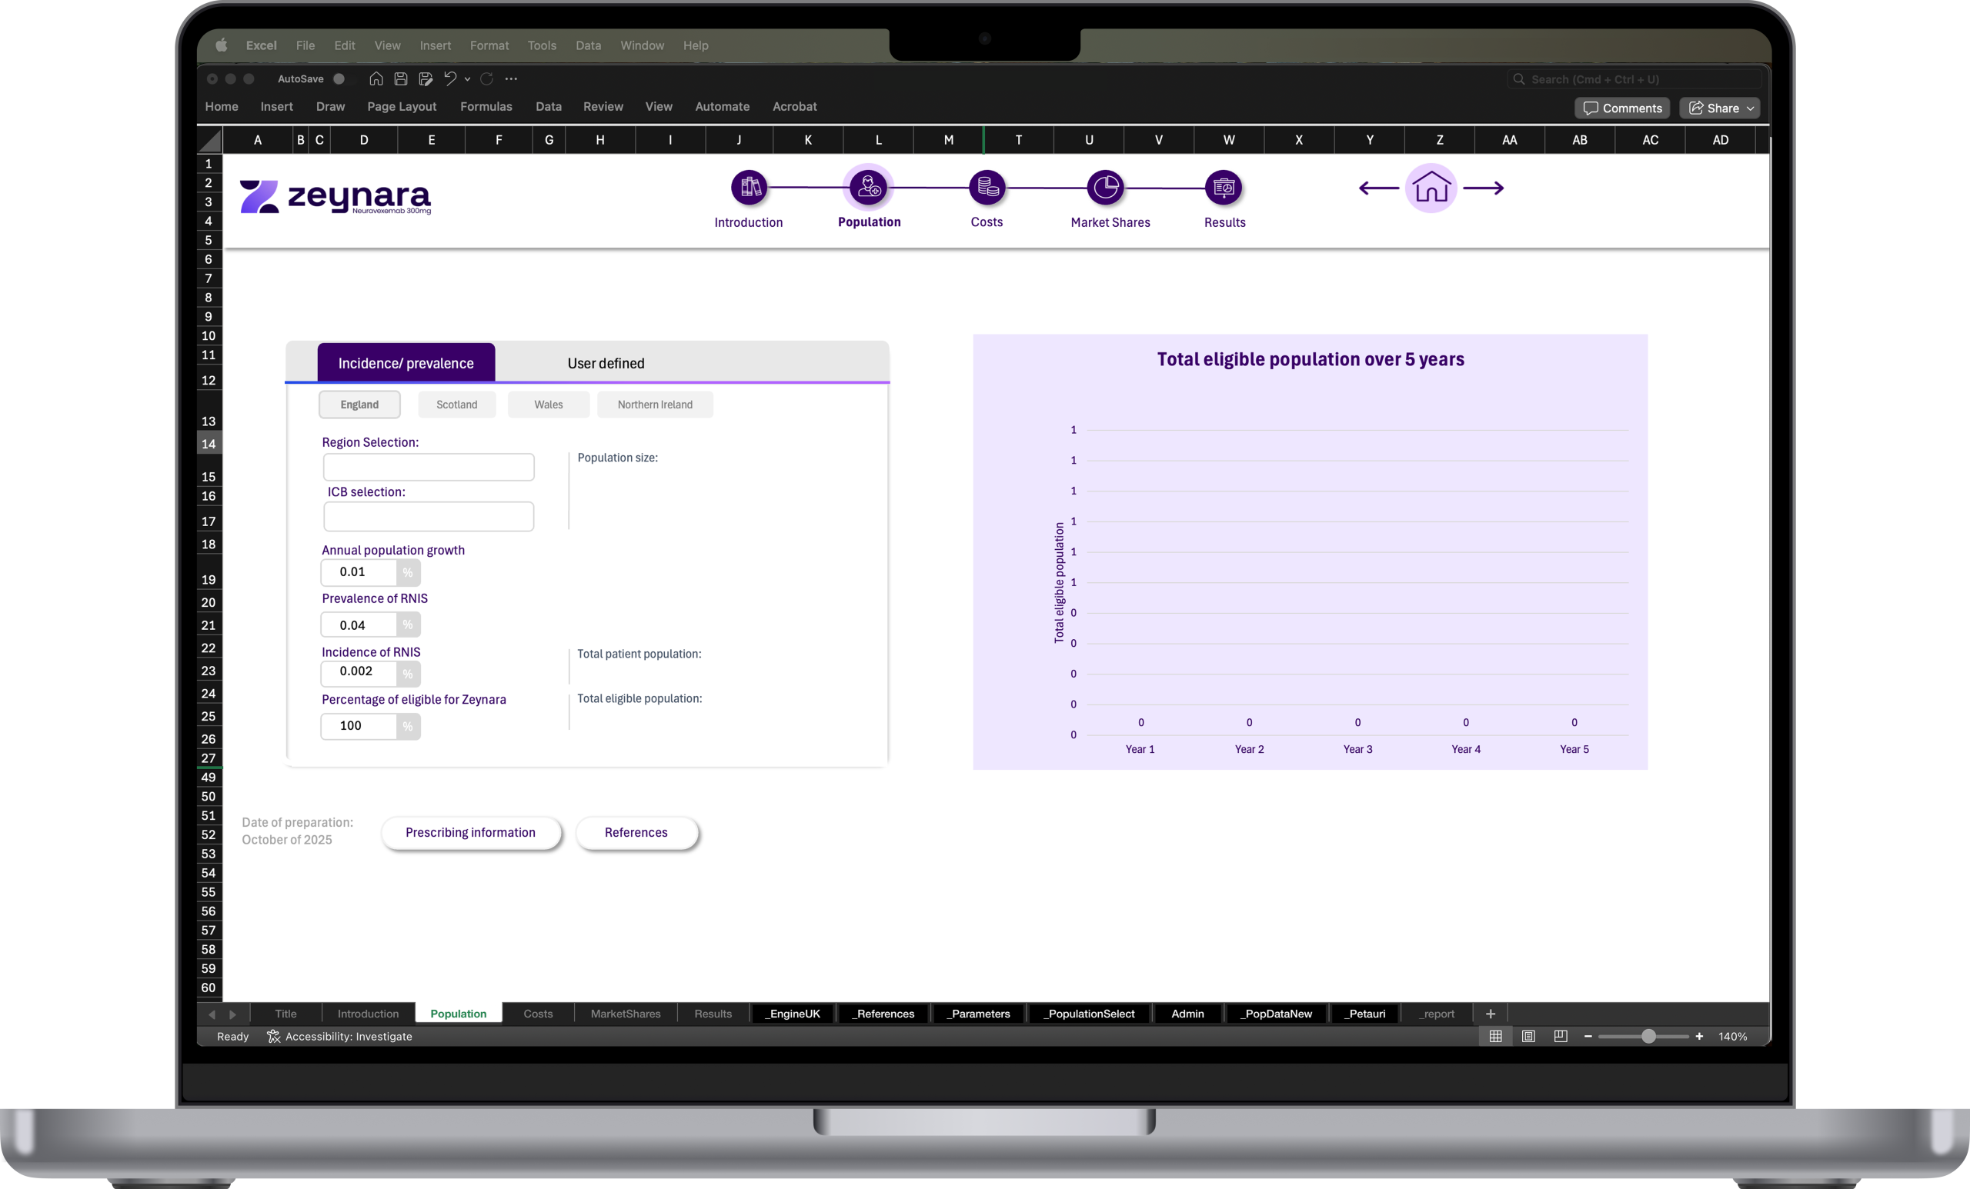
Task: Click the left arrow navigation icon
Action: click(x=1378, y=188)
